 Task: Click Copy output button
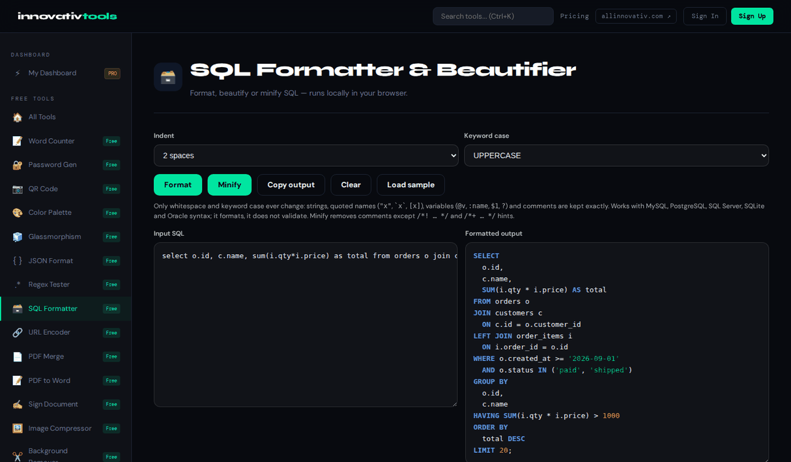tap(291, 184)
